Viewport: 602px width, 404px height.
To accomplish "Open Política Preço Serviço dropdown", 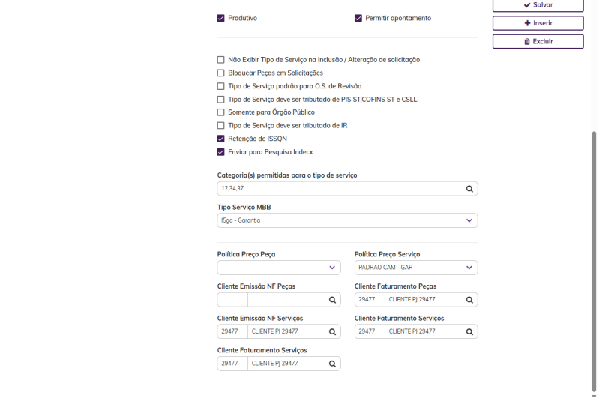I will (x=416, y=268).
